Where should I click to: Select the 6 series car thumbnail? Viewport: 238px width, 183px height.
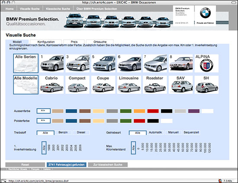click(x=129, y=63)
